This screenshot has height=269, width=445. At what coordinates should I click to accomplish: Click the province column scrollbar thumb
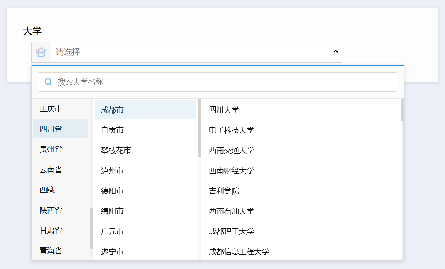pyautogui.click(x=91, y=228)
